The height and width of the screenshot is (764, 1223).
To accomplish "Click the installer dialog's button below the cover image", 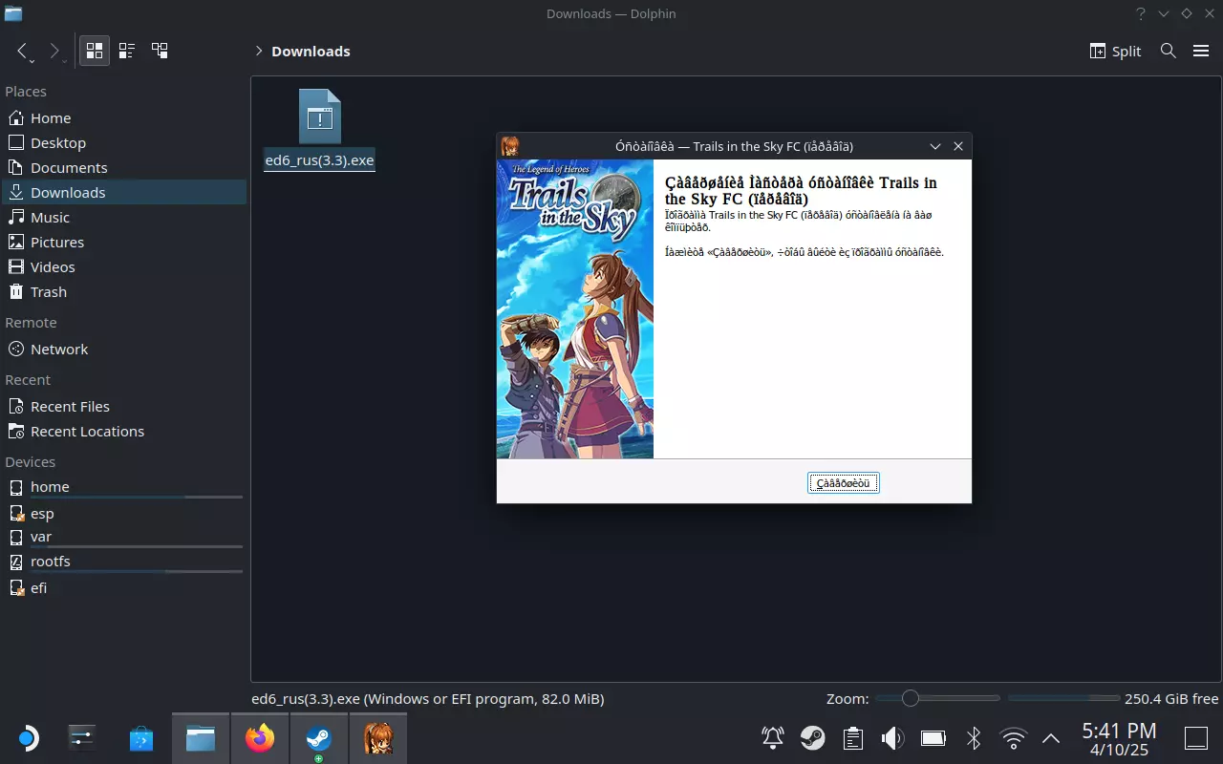I will [843, 483].
